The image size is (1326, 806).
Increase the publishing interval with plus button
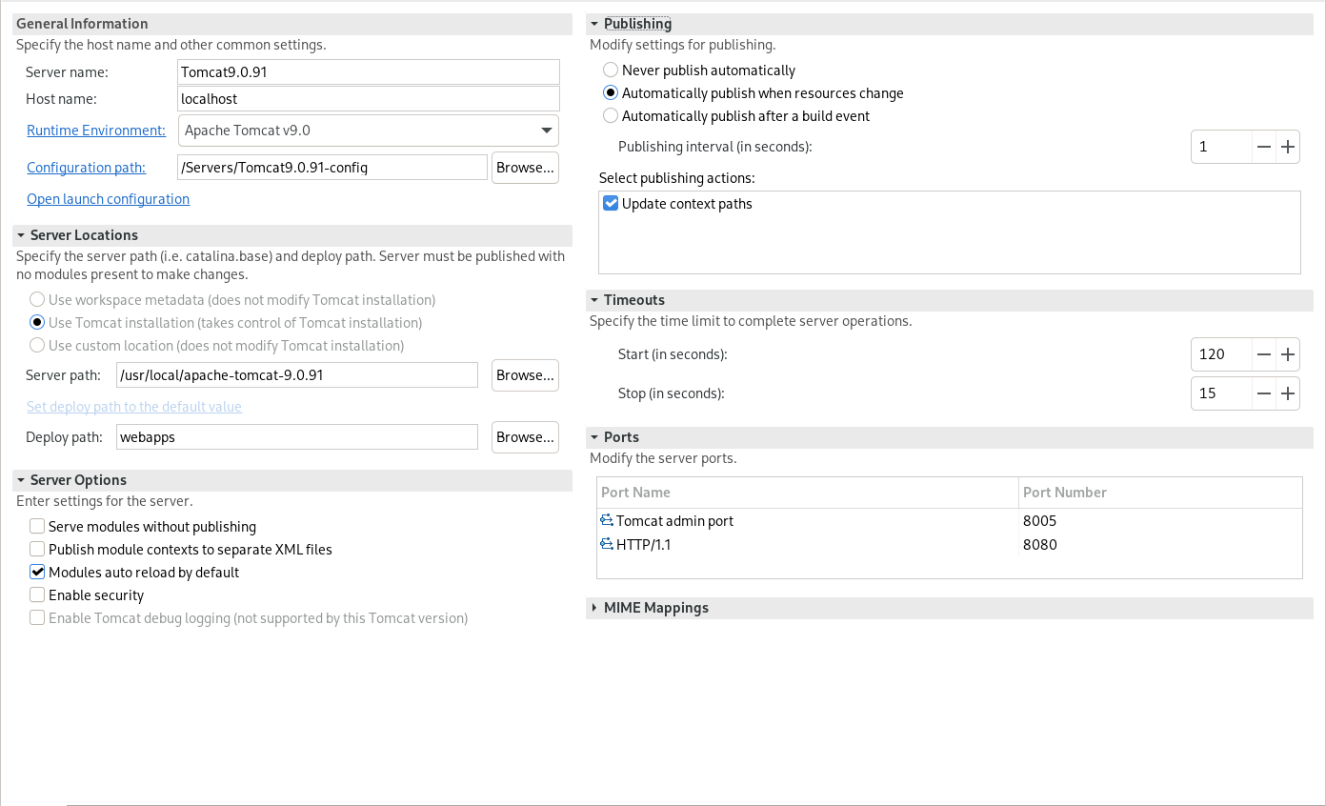tap(1288, 147)
